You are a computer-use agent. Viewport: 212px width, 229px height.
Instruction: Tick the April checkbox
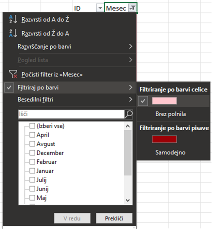point(32,135)
